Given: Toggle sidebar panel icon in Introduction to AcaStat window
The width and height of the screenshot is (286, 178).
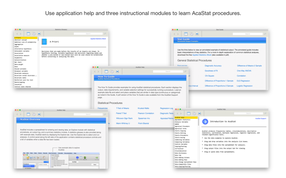Looking at the screenshot, I should [189, 113].
